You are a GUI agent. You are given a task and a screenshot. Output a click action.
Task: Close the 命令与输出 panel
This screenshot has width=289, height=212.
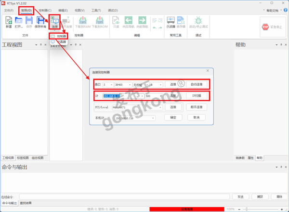[286, 167]
